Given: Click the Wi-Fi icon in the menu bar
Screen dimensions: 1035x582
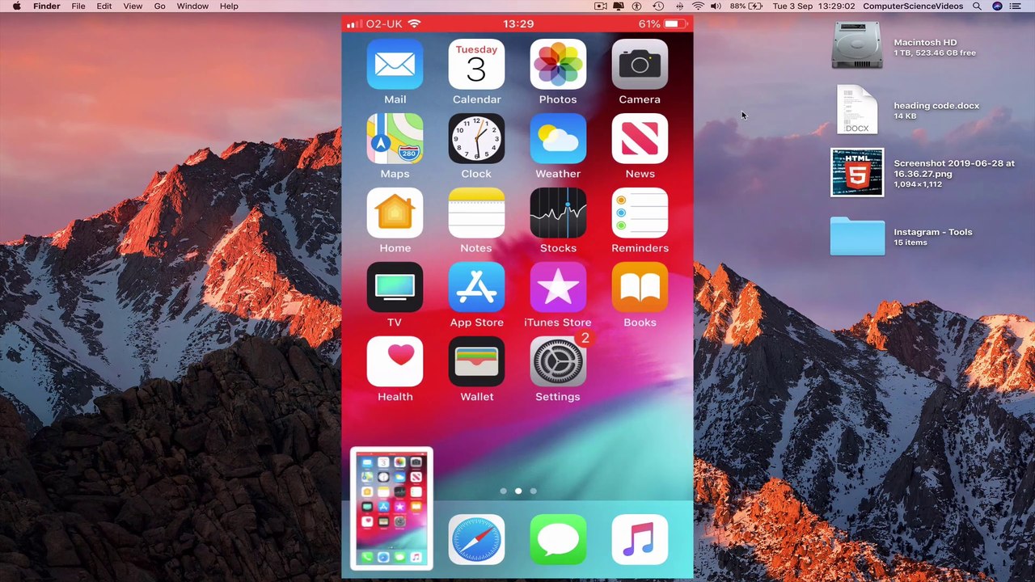Looking at the screenshot, I should coord(698,6).
